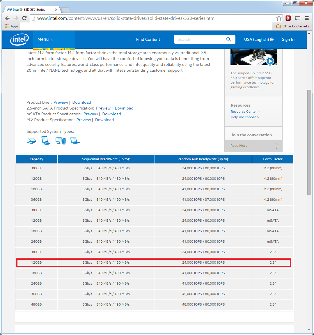Click the Sequential Read/Write column header

pos(106,159)
